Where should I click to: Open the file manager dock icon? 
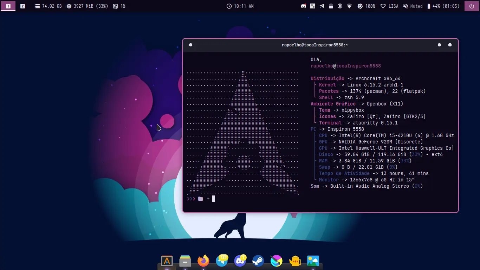185,261
